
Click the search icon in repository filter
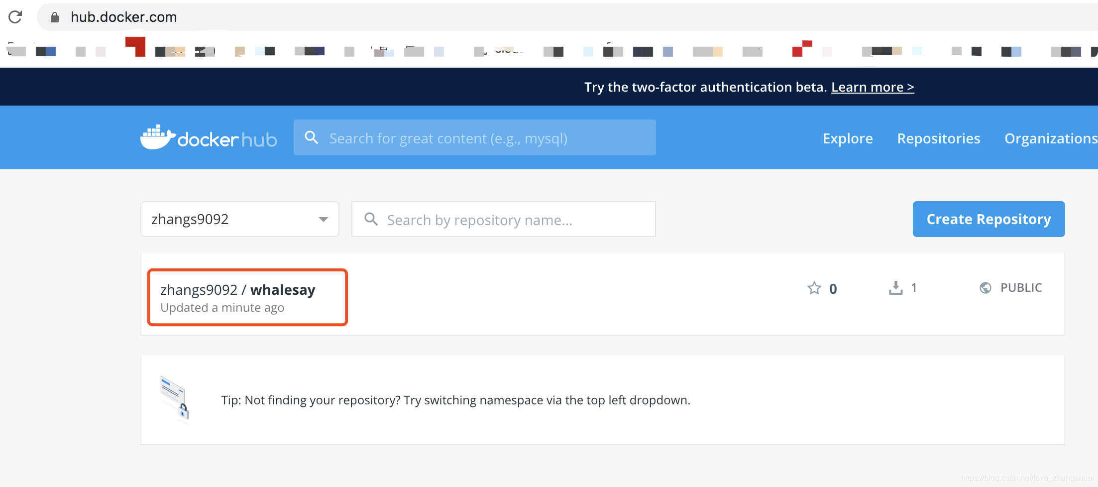[x=371, y=219]
